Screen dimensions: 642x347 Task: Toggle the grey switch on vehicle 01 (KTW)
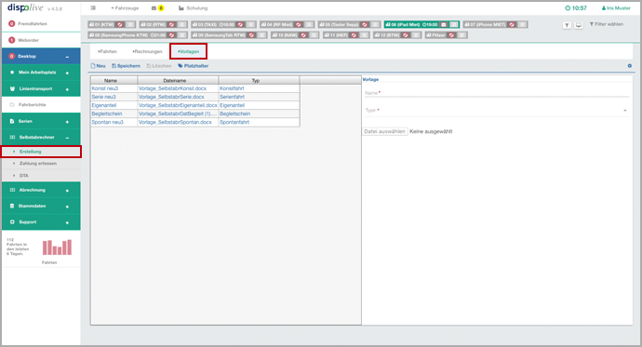click(130, 24)
